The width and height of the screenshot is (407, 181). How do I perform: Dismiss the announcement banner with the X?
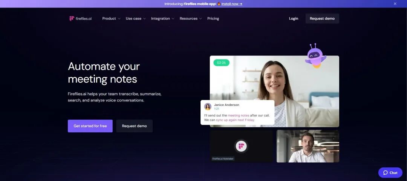click(x=395, y=4)
